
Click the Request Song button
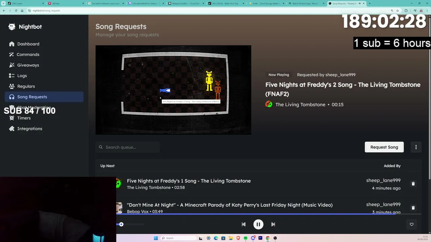(384, 147)
